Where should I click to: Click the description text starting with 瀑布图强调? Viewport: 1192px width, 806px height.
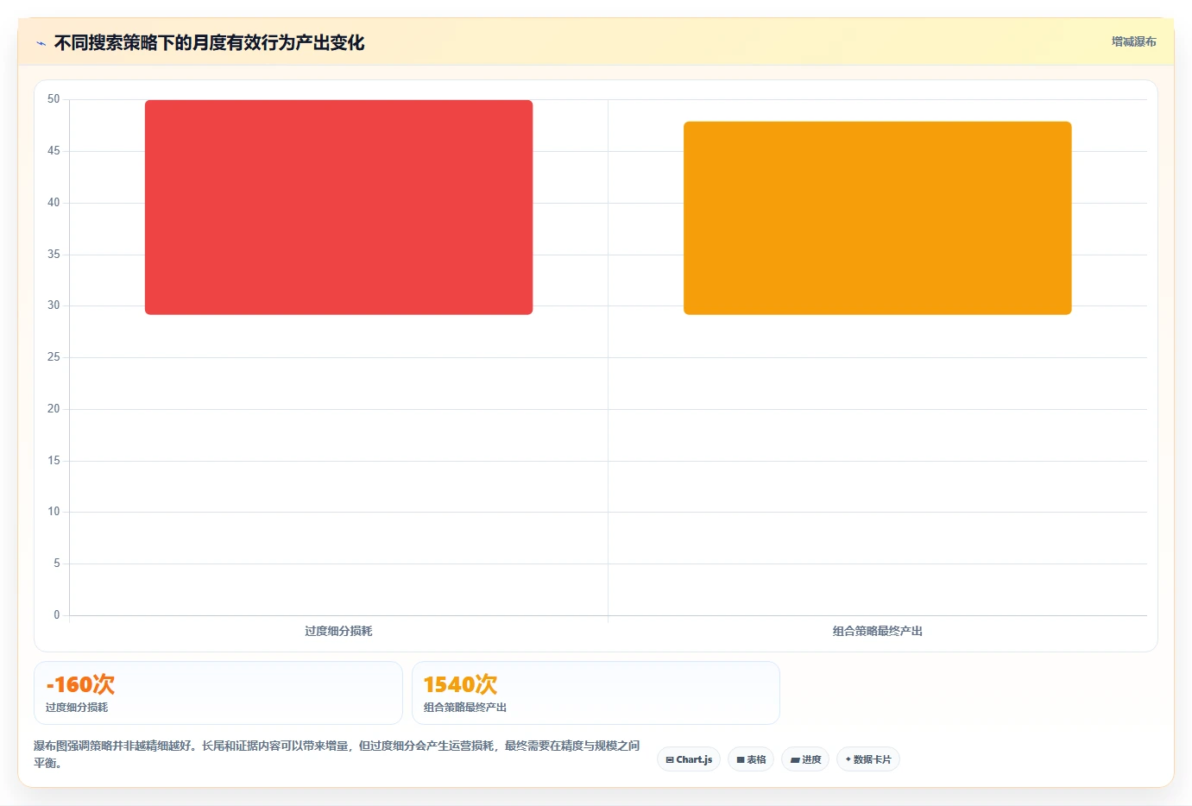(337, 754)
